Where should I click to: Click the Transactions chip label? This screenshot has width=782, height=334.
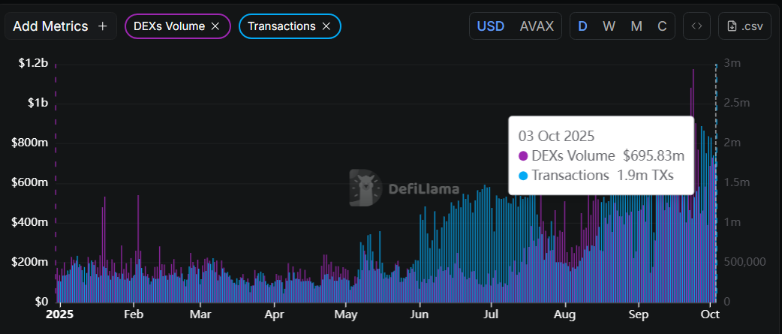pos(281,26)
